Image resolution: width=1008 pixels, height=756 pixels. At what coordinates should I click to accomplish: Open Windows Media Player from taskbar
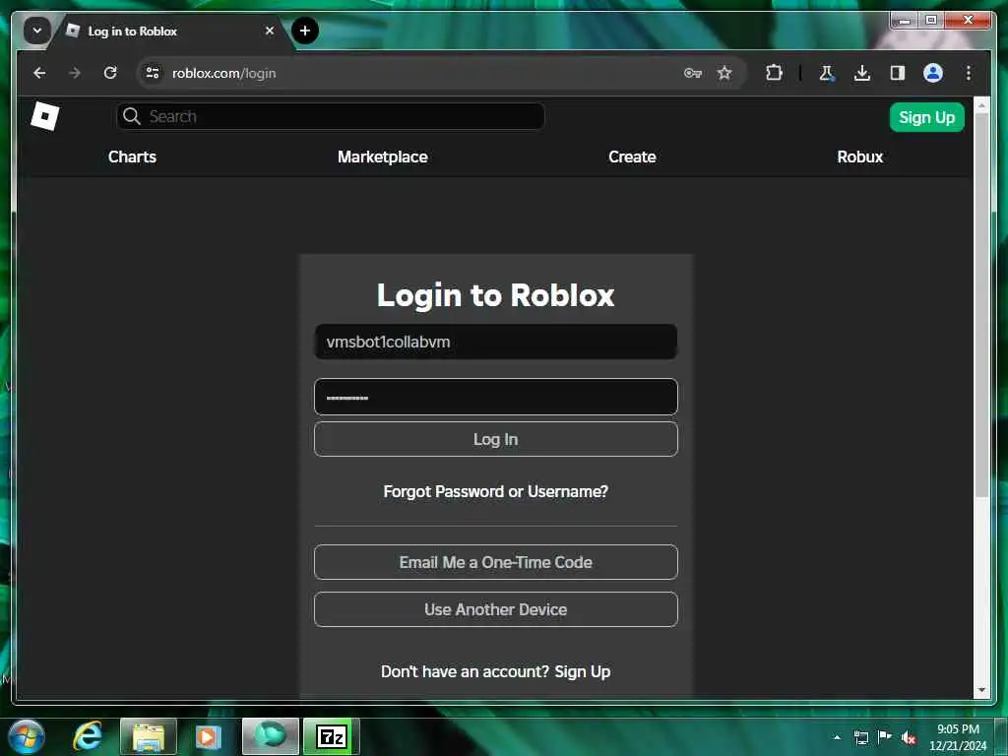pyautogui.click(x=209, y=736)
